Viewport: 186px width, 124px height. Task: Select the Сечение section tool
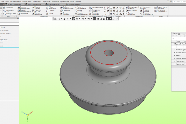tap(50, 11)
